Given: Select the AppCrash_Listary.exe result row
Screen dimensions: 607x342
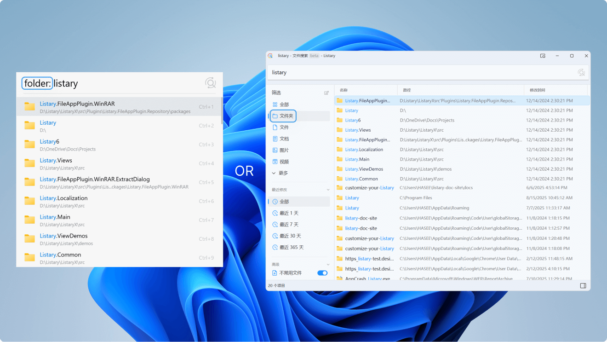Looking at the screenshot, I should point(462,278).
